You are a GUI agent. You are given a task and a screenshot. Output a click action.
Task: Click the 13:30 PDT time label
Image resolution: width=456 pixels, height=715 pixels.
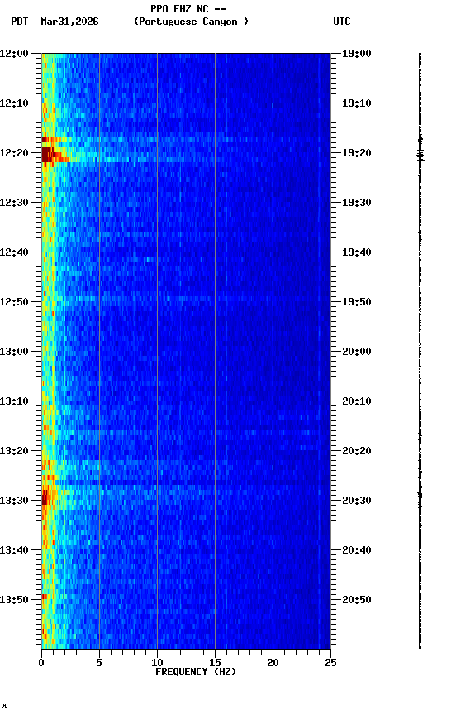[x=14, y=501]
